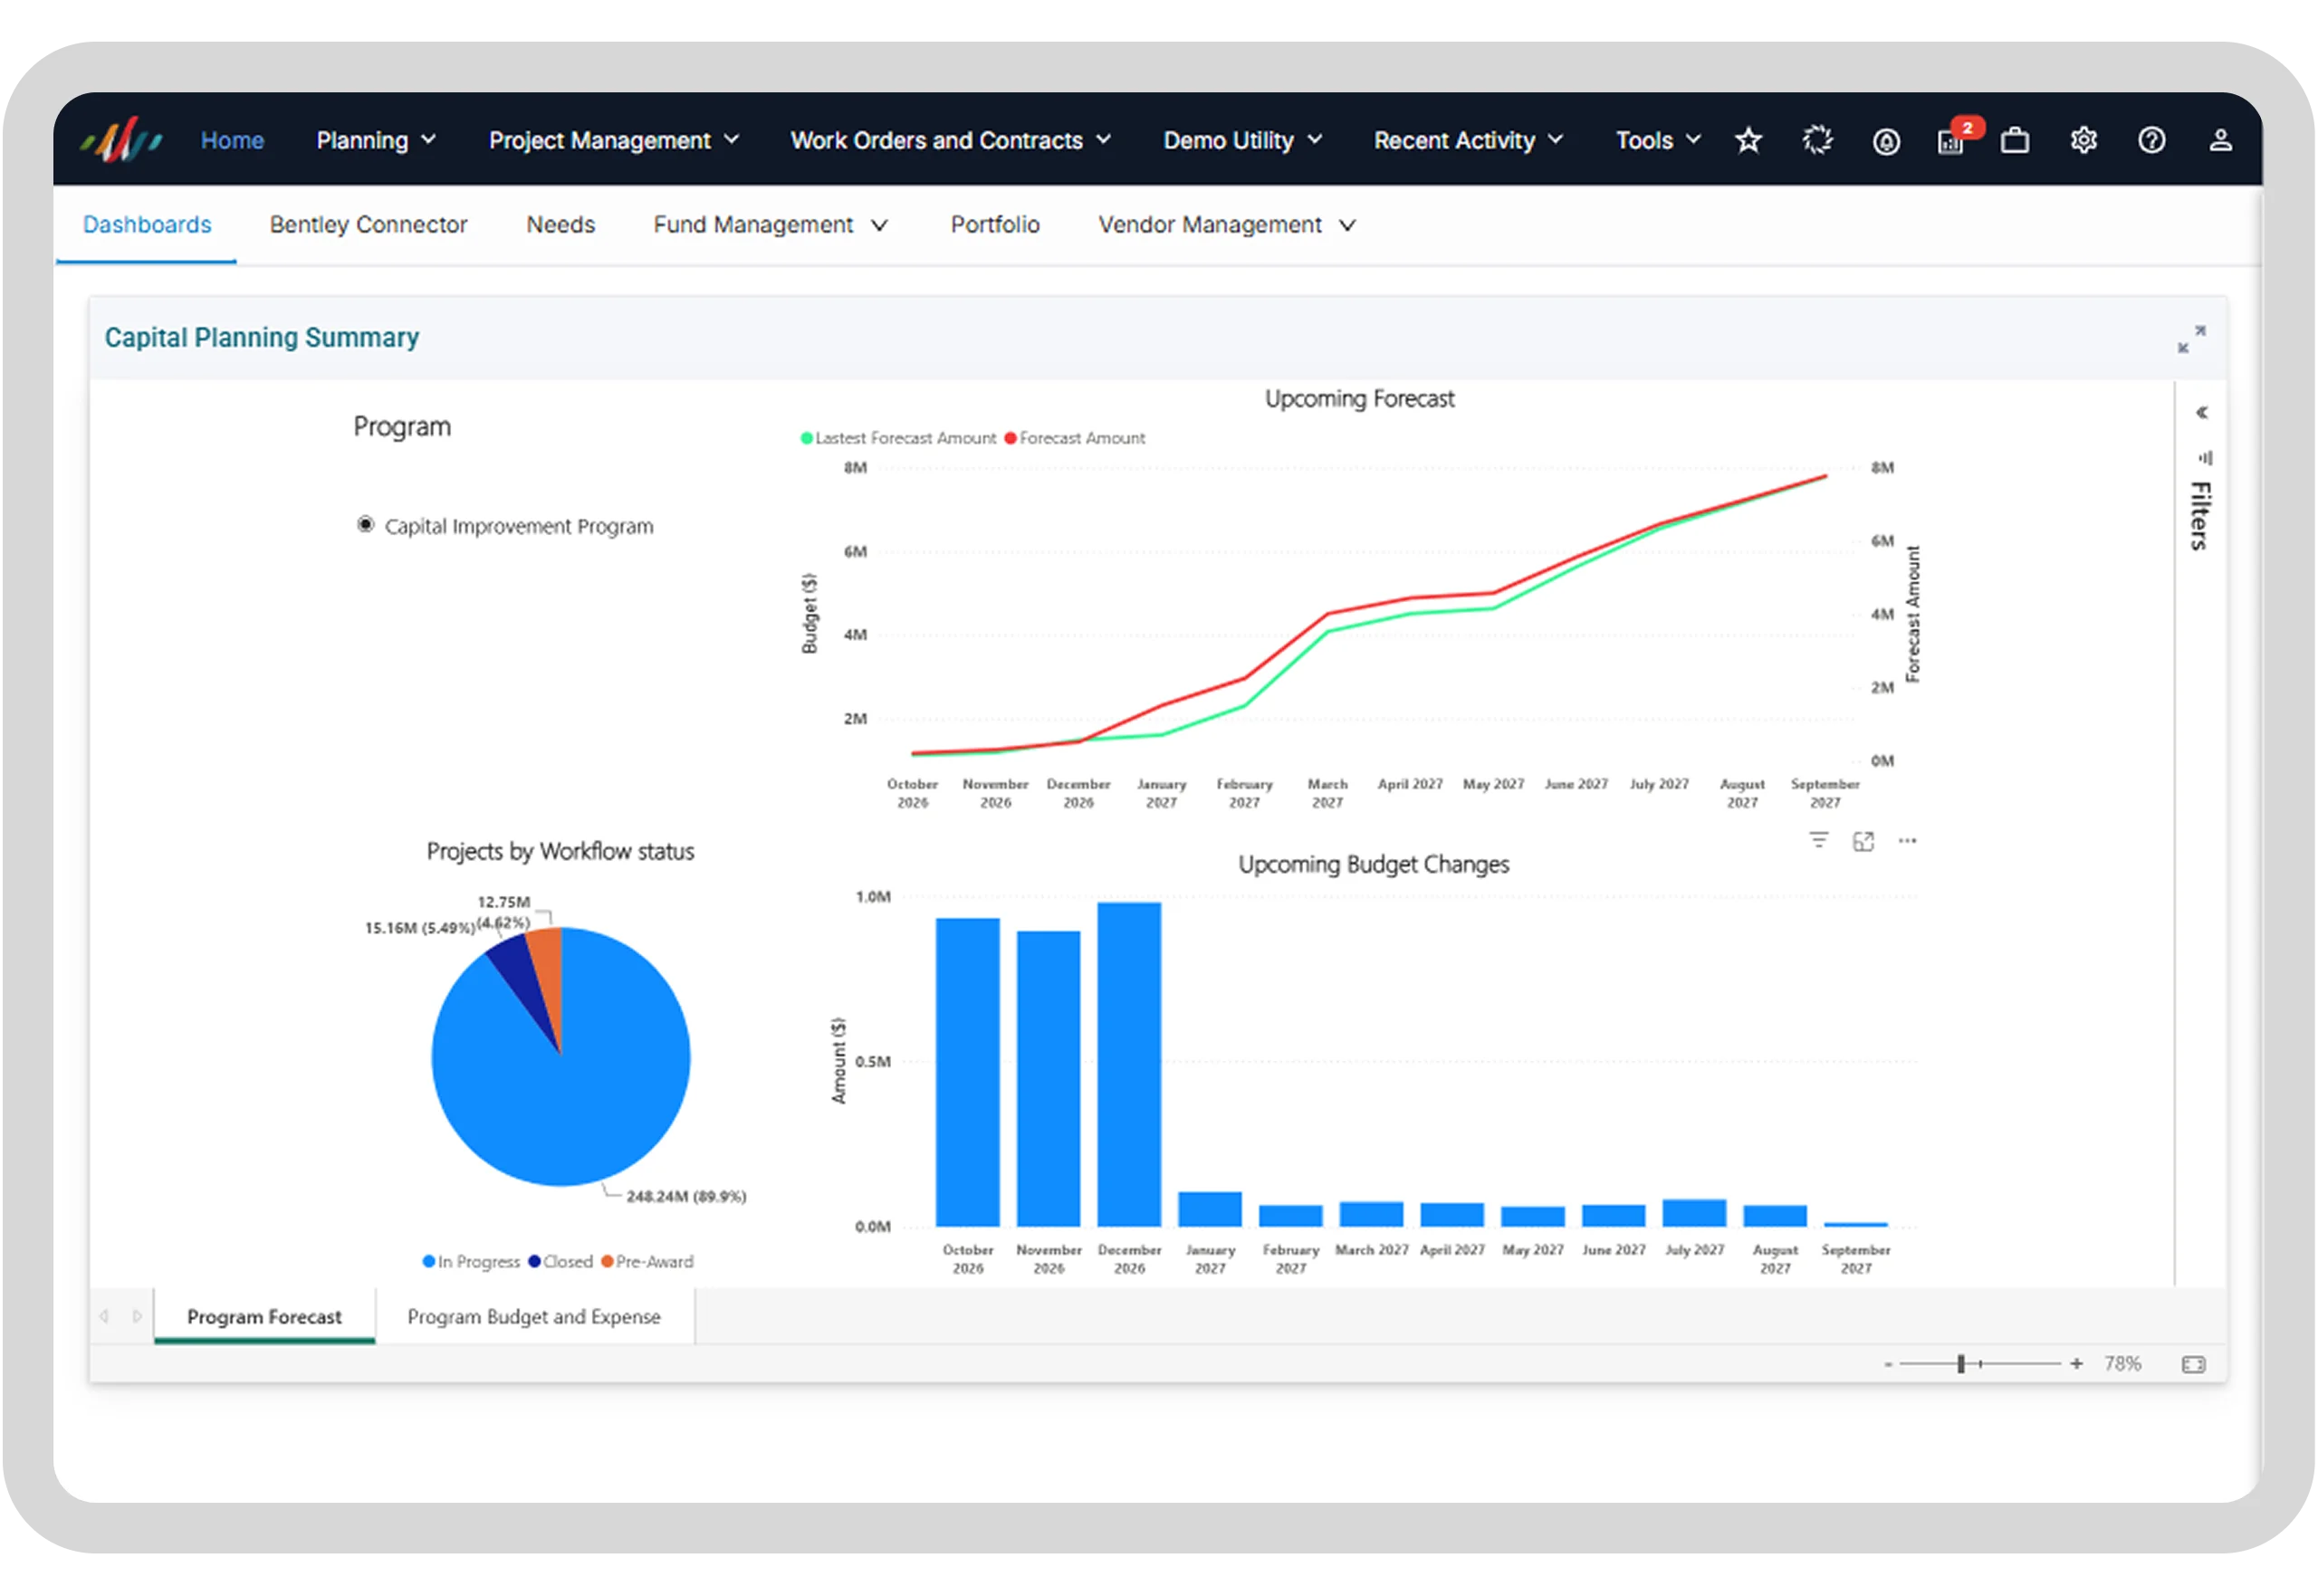Open the settings gear icon
This screenshot has width=2318, height=1596.
click(2083, 140)
